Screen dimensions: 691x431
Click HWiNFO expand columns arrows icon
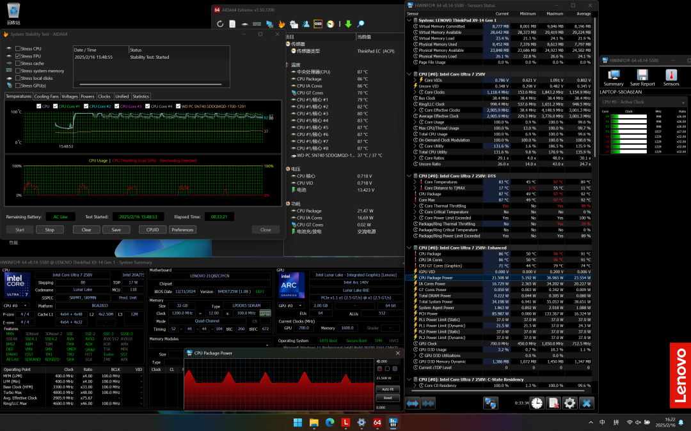(413, 403)
